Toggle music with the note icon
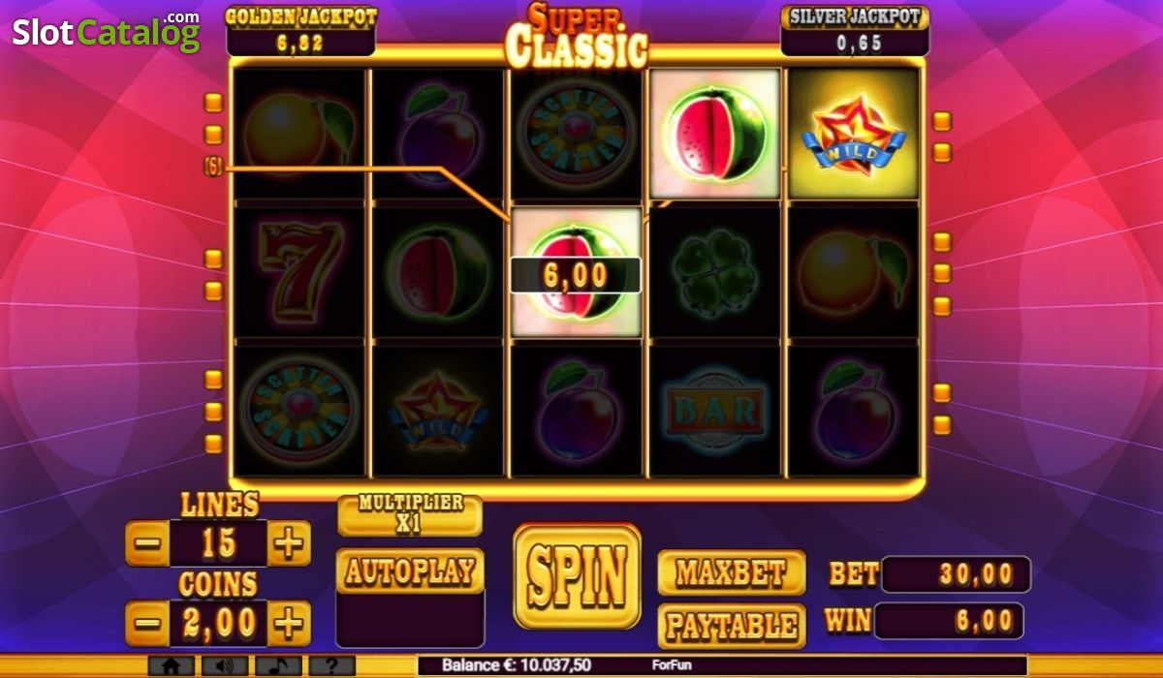Image resolution: width=1163 pixels, height=678 pixels. pos(278,666)
